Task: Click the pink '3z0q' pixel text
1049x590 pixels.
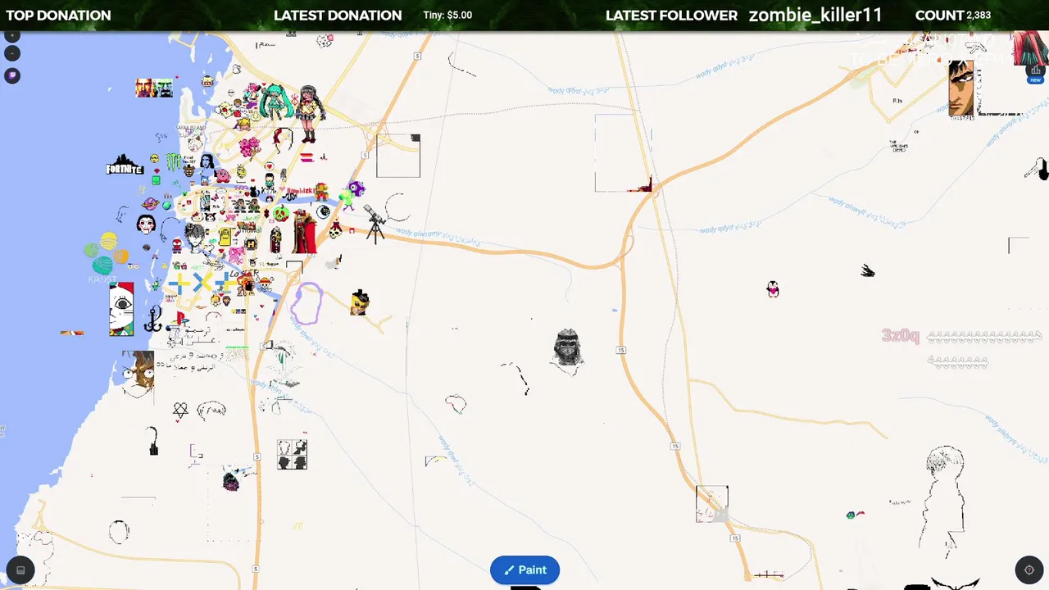Action: (900, 335)
